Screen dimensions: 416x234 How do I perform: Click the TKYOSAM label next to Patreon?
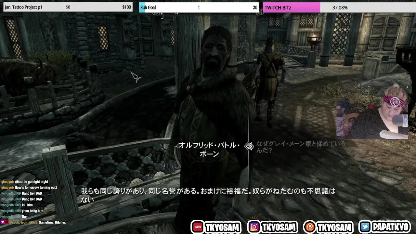pos(334,227)
